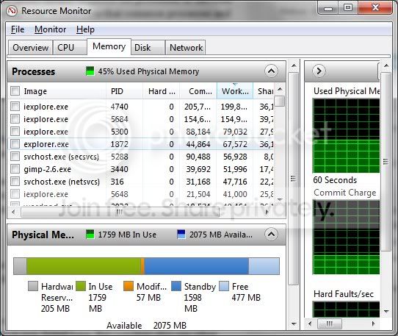Click main pane scroll up arrow
This screenshot has height=336, width=398.
tap(294, 66)
